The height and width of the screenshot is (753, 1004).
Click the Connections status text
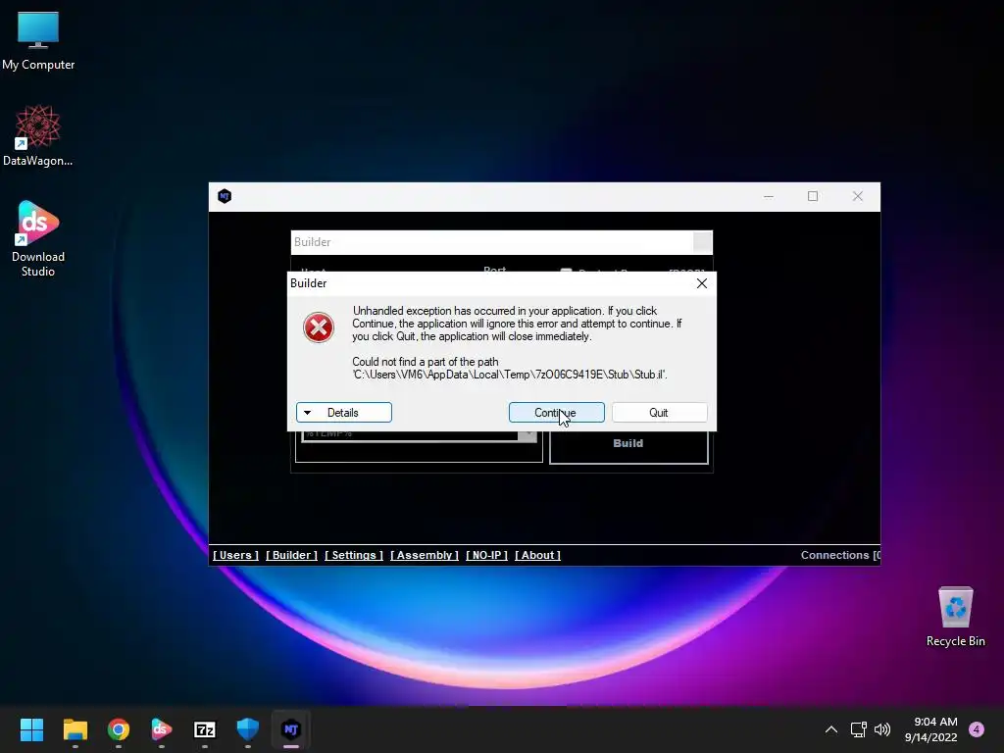point(840,555)
